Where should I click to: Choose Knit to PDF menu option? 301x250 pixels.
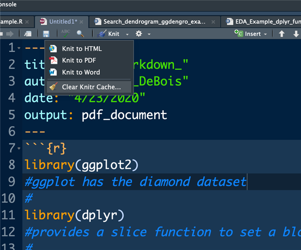pyautogui.click(x=79, y=60)
